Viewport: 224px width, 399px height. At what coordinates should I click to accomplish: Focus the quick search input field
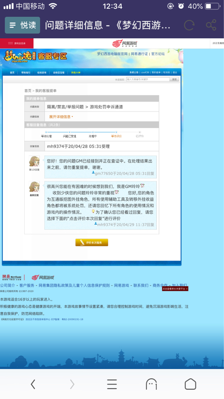click(x=148, y=79)
